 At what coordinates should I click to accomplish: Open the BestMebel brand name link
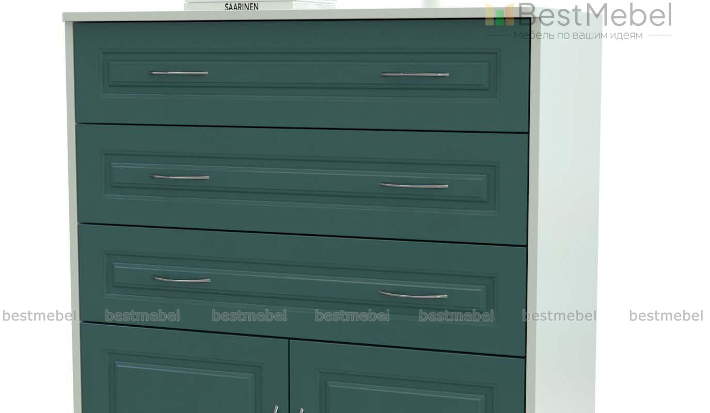tap(594, 15)
